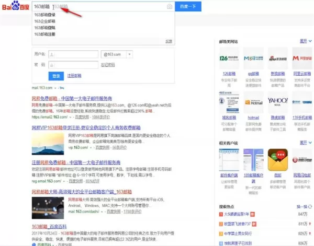Image resolution: width=314 pixels, height=246 pixels.
Task: Click hot badge after 大S婆婆监禁1年
Action: click(253, 215)
